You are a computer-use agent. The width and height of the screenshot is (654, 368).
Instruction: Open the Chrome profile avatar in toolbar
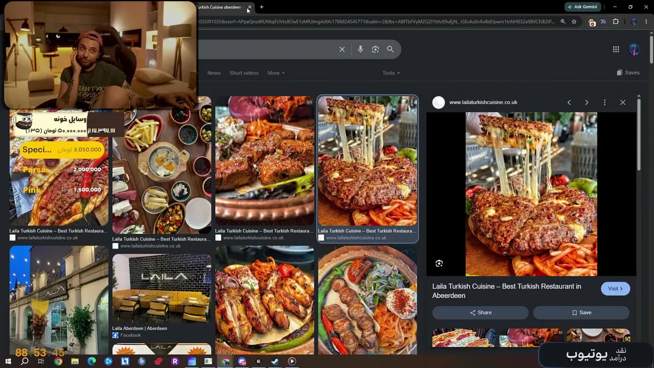tap(634, 22)
